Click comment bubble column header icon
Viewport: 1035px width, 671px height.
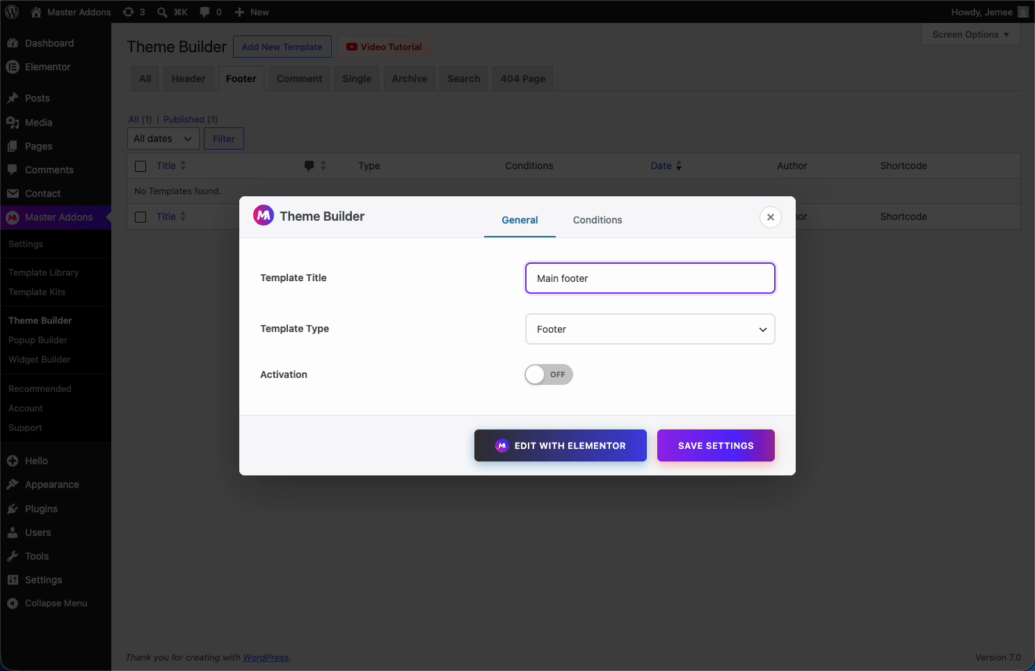(309, 166)
